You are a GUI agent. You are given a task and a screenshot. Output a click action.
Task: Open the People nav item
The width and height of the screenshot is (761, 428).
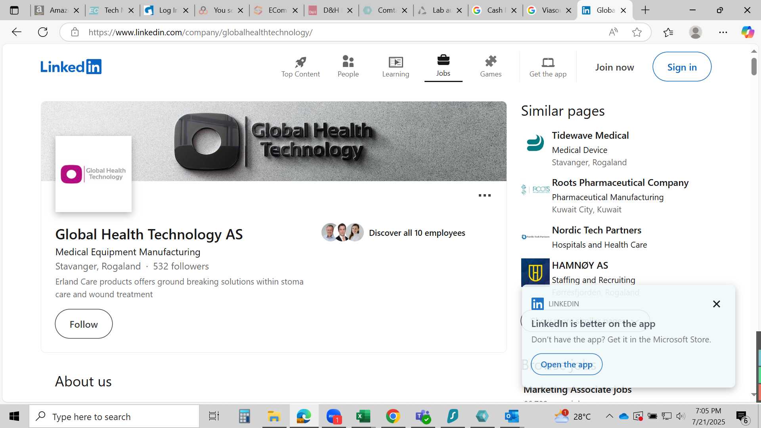(348, 67)
